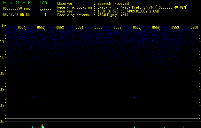Click the Receiving Location text line

122,7
